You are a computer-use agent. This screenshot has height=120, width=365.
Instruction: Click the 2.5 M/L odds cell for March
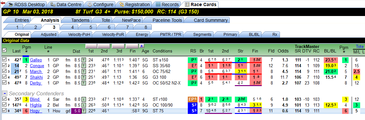357,71
